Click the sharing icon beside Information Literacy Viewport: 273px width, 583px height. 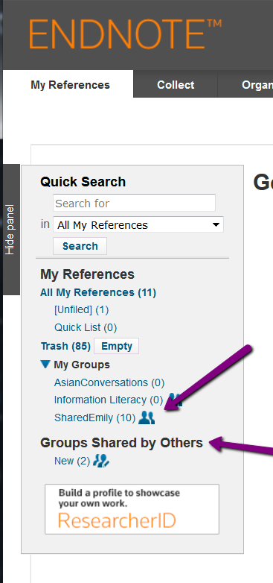click(175, 400)
